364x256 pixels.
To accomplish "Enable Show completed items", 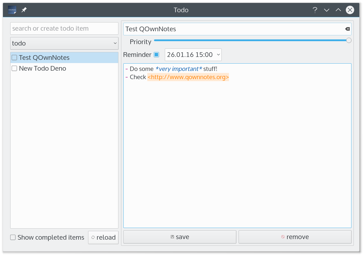I will pos(13,237).
